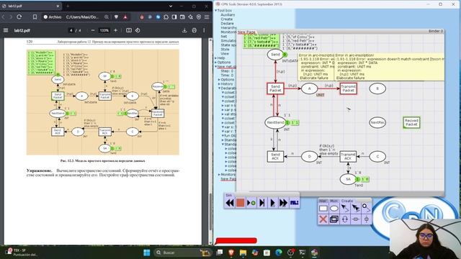Image resolution: width=461 pixels, height=259 pixels.
Task: Select the create arc tool
Action: point(345,209)
